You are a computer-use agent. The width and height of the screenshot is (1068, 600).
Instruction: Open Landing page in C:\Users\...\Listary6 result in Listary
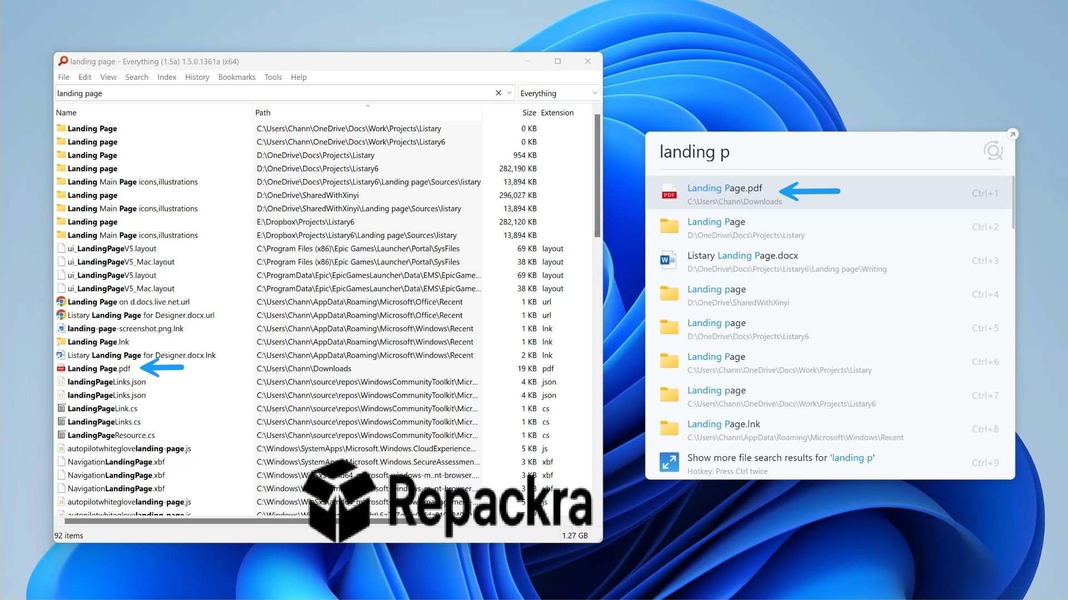pos(829,396)
